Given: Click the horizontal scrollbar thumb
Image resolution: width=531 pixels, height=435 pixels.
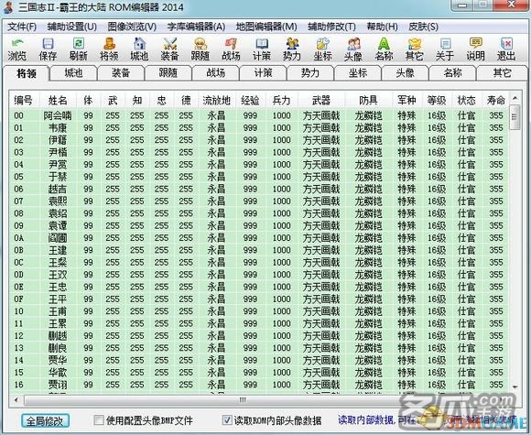Looking at the screenshot, I should (243, 400).
